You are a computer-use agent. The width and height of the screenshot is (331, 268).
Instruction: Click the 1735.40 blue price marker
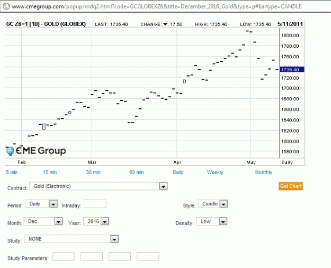coord(292,70)
